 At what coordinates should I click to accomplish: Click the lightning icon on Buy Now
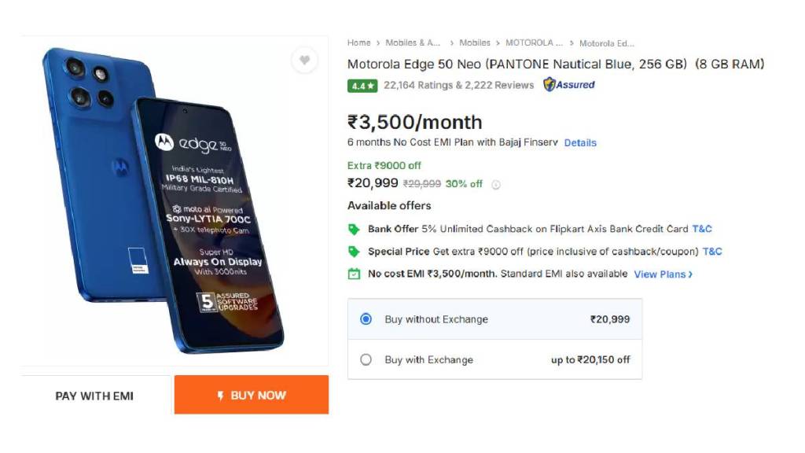(221, 396)
